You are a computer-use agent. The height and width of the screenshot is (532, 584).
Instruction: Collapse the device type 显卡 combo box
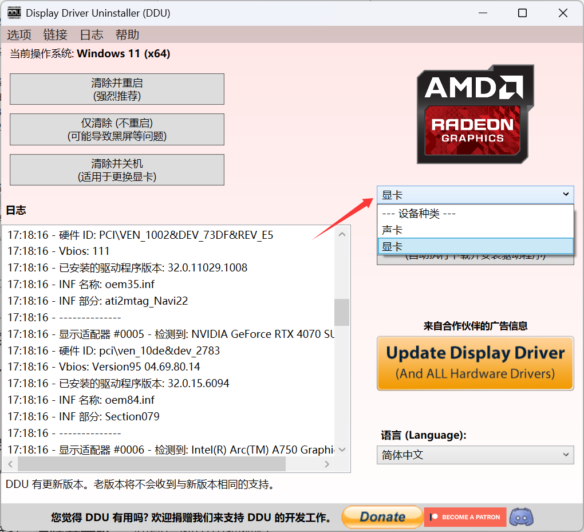click(475, 195)
